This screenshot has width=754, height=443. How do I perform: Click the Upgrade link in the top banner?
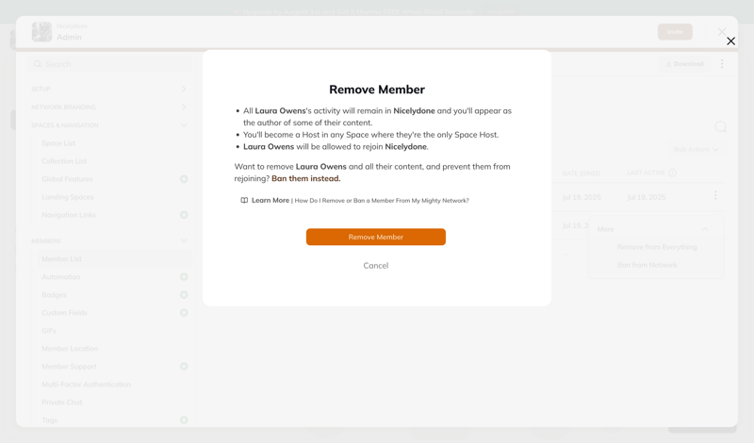[x=500, y=11]
